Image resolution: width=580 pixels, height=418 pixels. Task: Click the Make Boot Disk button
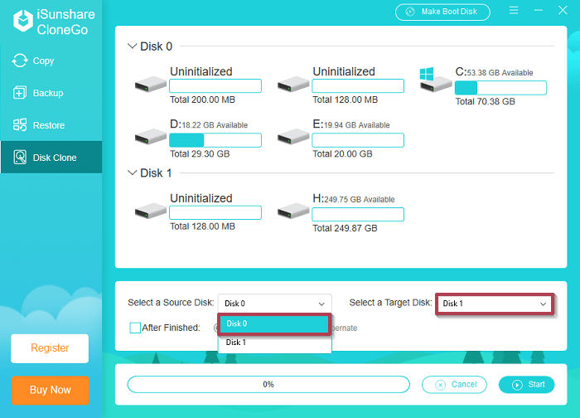442,12
